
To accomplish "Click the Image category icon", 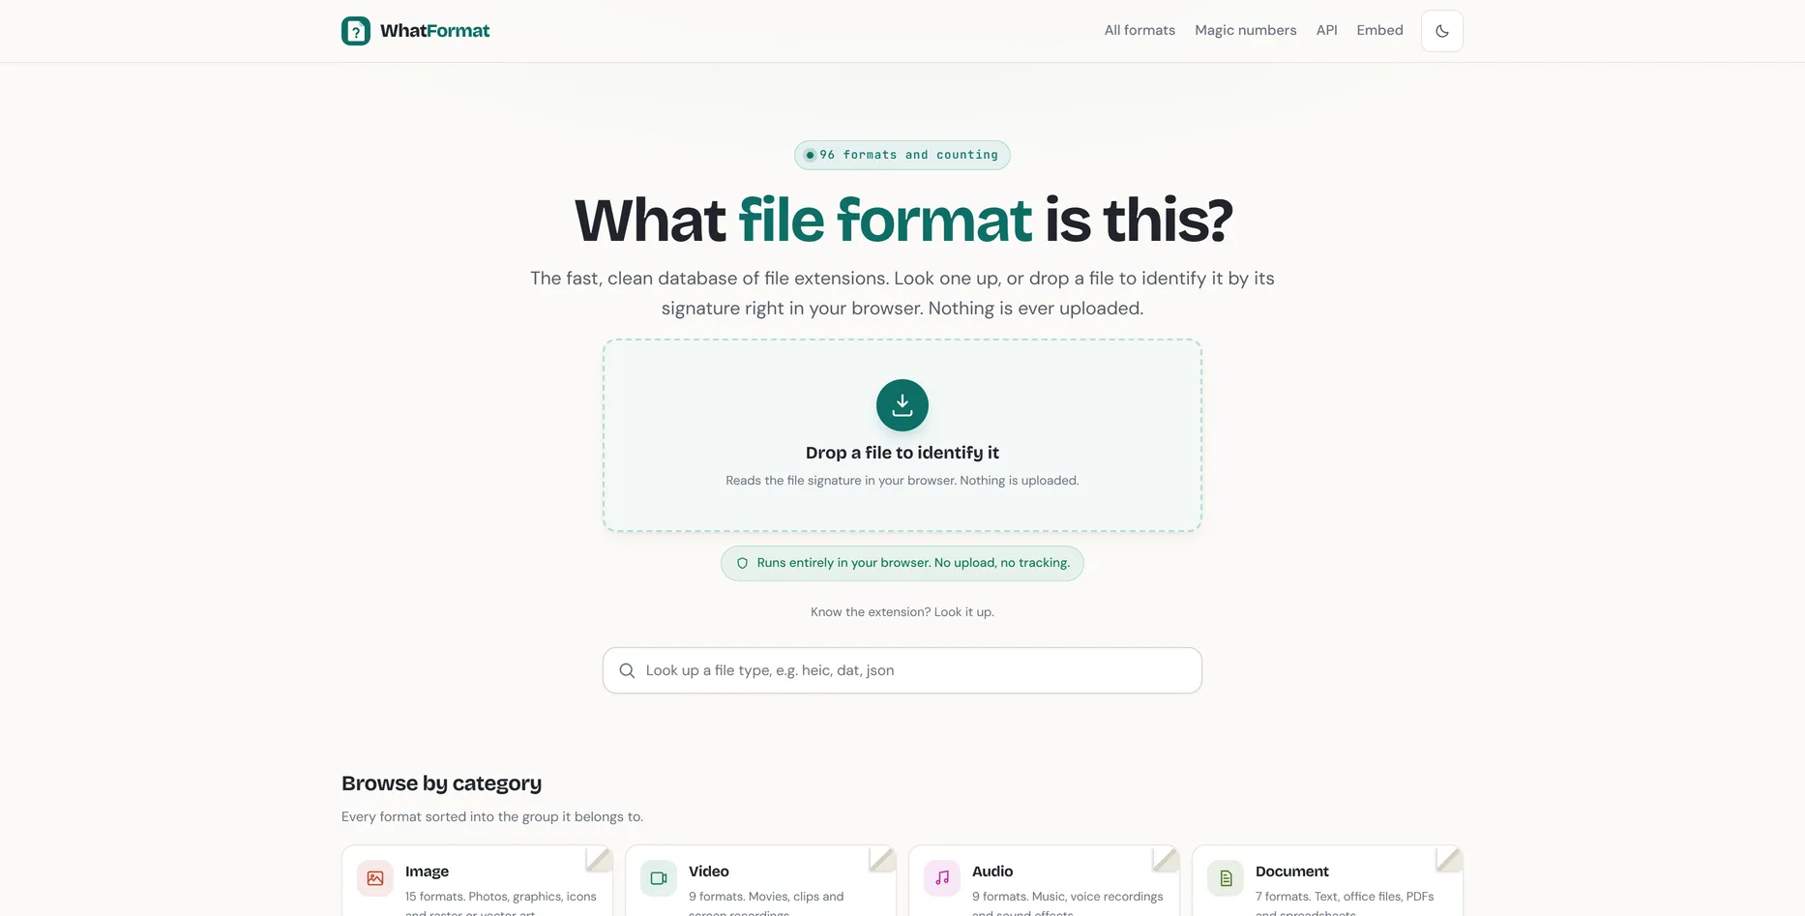I will pyautogui.click(x=375, y=878).
